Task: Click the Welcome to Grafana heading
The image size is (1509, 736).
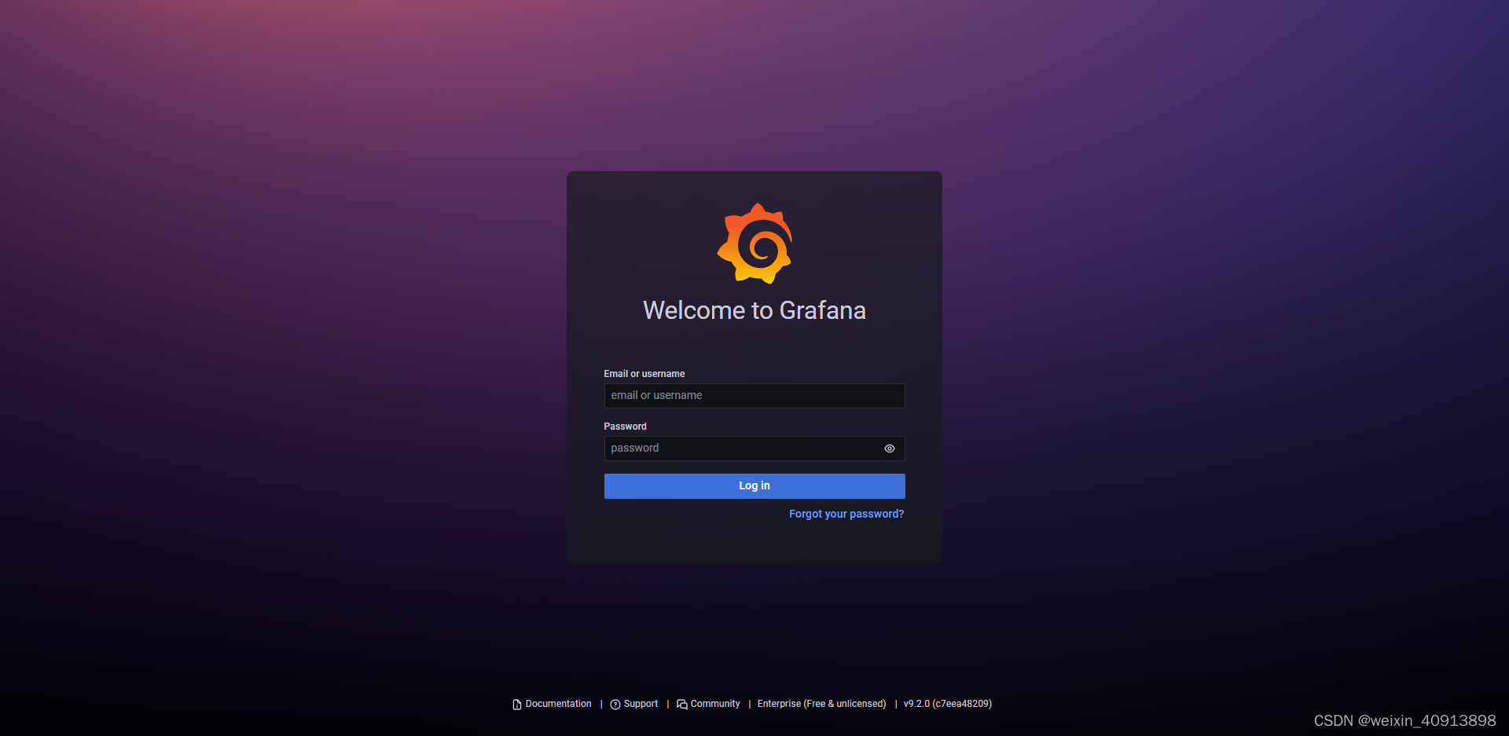Action: (x=754, y=310)
